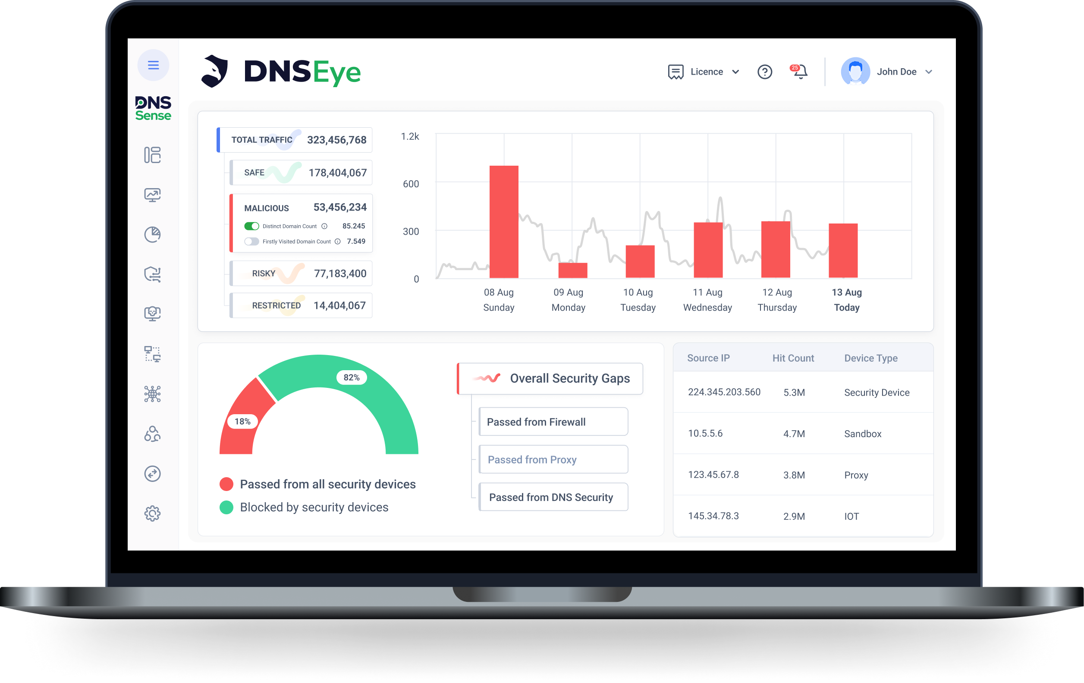Open the sidebar hamburger menu
Screen dimensions: 1084x683
point(153,65)
